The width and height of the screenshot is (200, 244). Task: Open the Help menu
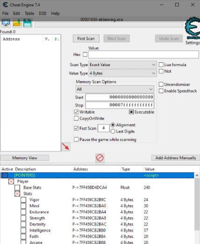click(55, 14)
